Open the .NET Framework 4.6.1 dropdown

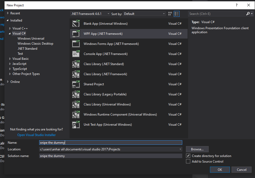click(x=90, y=14)
